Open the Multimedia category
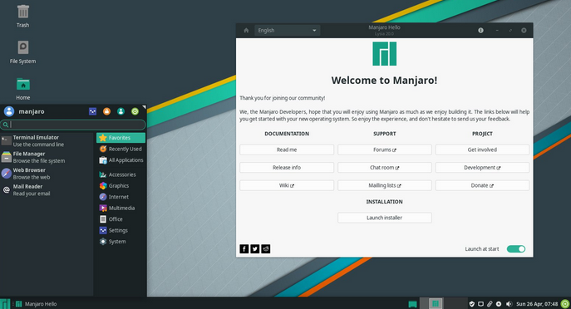 click(121, 208)
